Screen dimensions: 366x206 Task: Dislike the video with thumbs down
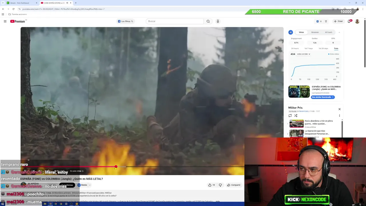[x=220, y=185]
